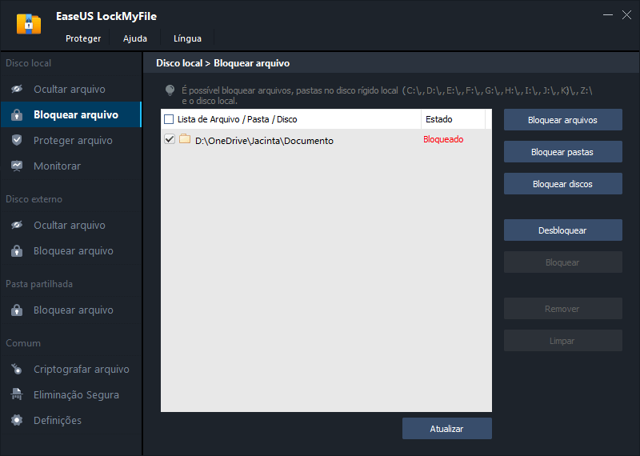This screenshot has width=640, height=456.
Task: Click the Bloquear arquivos button
Action: [563, 120]
